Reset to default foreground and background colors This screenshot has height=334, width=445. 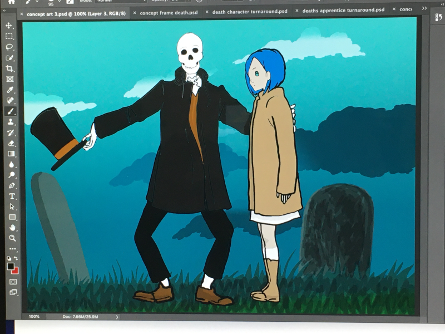coord(9,259)
